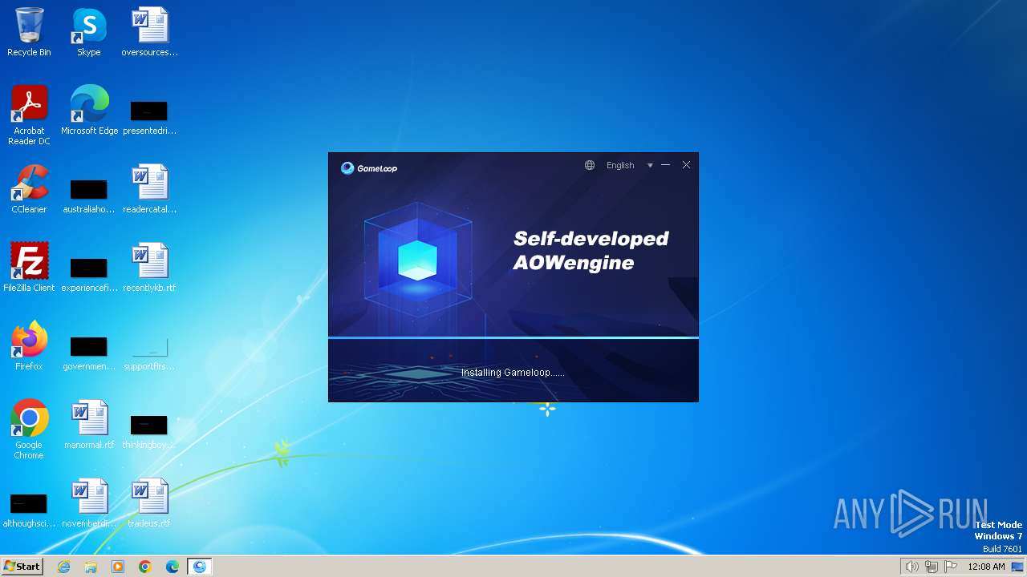Launch Microsoft Edge desktop shortcut
Viewport: 1027px width, 577px height.
(x=89, y=111)
